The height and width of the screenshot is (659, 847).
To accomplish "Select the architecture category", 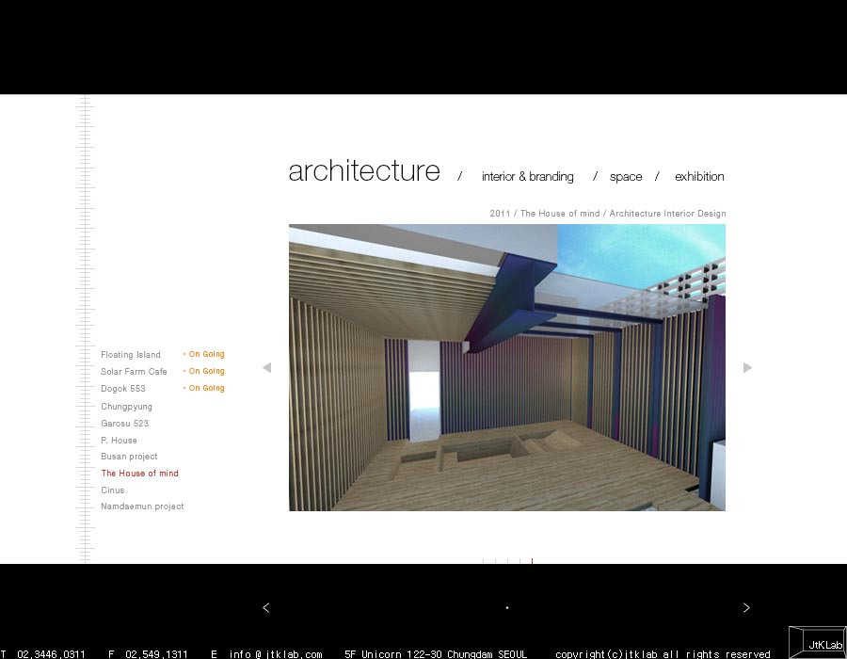I will [364, 170].
